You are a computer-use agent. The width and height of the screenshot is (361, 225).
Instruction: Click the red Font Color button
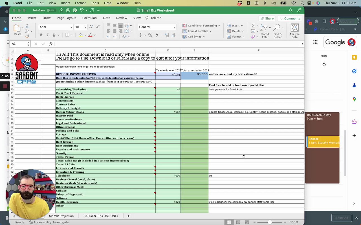pos(90,35)
